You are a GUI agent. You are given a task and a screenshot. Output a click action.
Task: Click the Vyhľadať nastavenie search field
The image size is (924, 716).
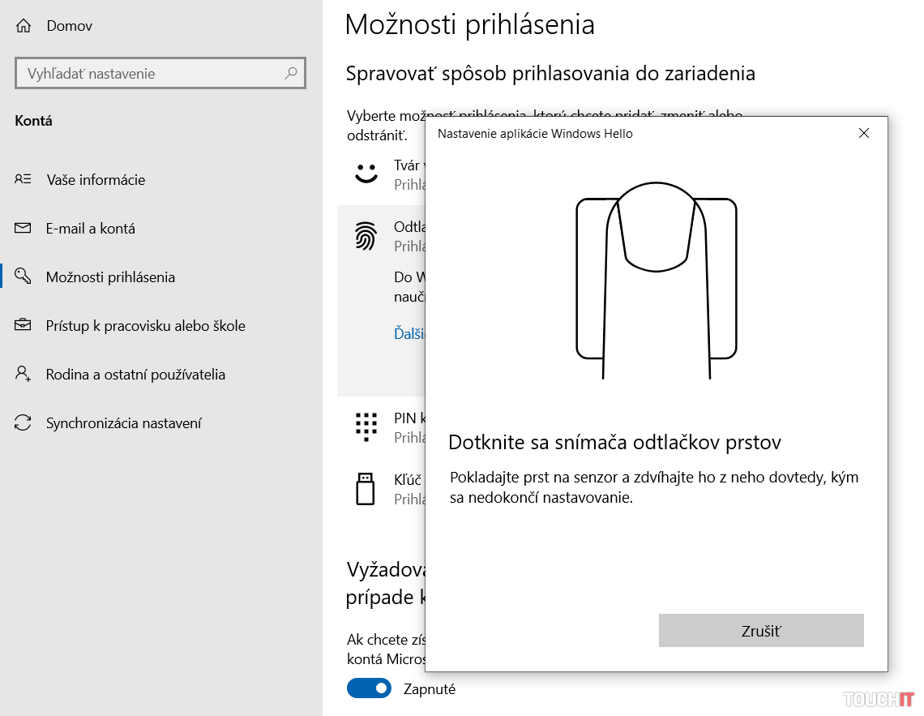[160, 74]
